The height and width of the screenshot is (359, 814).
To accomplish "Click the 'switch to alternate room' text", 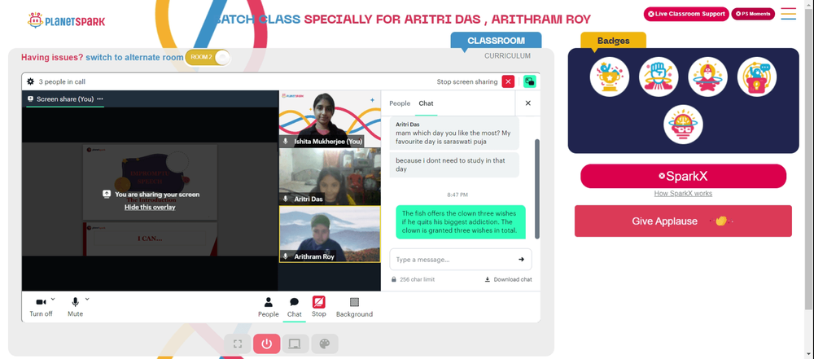I will tap(134, 57).
